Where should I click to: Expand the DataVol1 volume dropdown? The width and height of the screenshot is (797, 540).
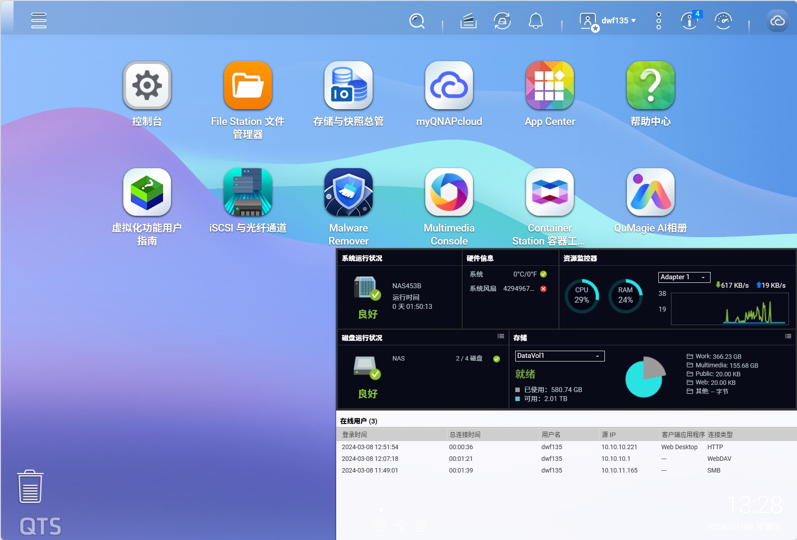[560, 356]
